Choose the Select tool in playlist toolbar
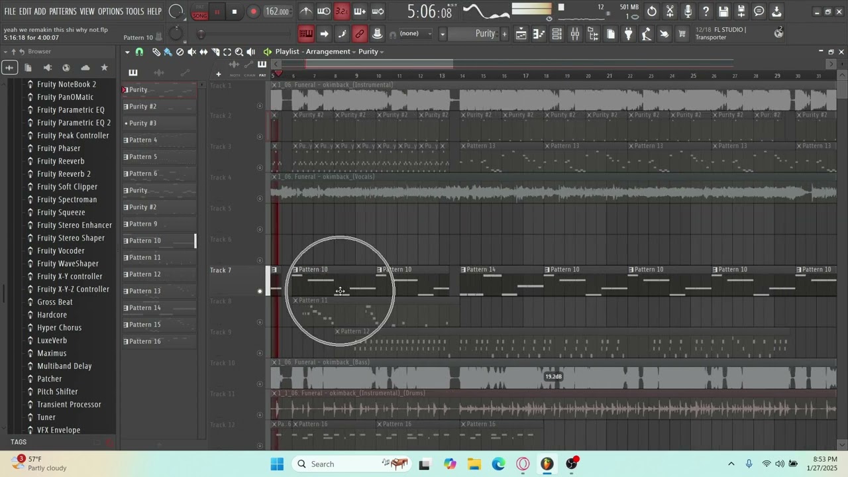The height and width of the screenshot is (477, 848). tap(227, 52)
